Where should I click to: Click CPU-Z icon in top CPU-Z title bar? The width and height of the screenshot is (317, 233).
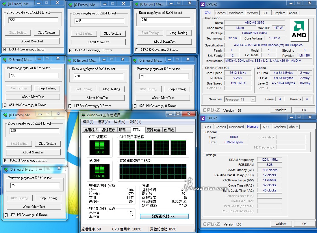(203, 4)
